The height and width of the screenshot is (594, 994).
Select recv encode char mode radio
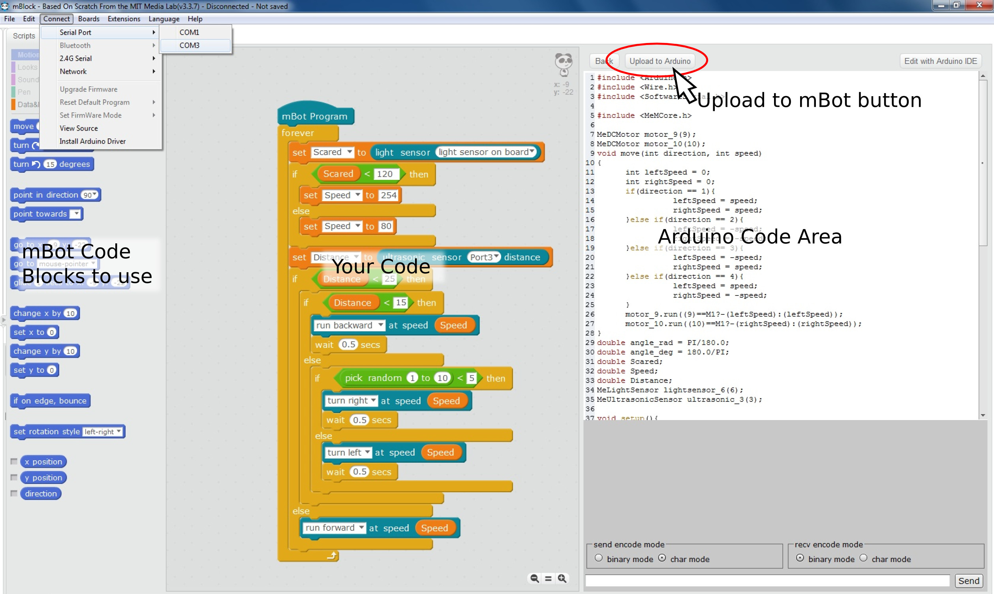click(864, 558)
